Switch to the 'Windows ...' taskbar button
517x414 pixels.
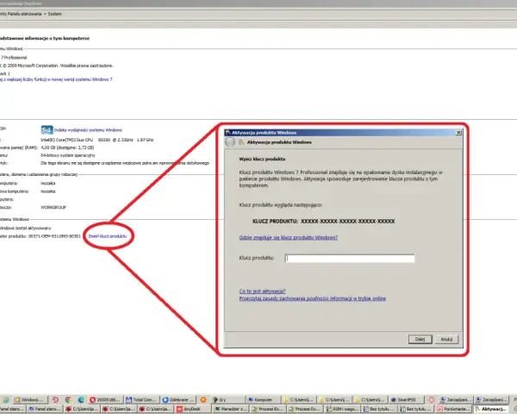pyautogui.click(x=30, y=400)
